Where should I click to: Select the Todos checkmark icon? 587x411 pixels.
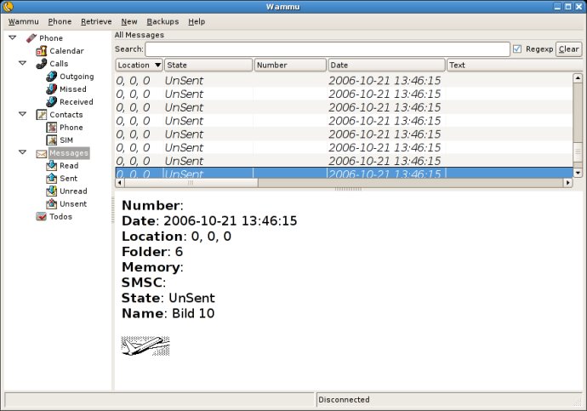(41, 216)
